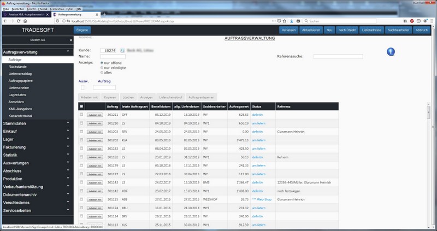Click the browser back arrow
Viewport: 437px width, 231px height.
point(4,21)
